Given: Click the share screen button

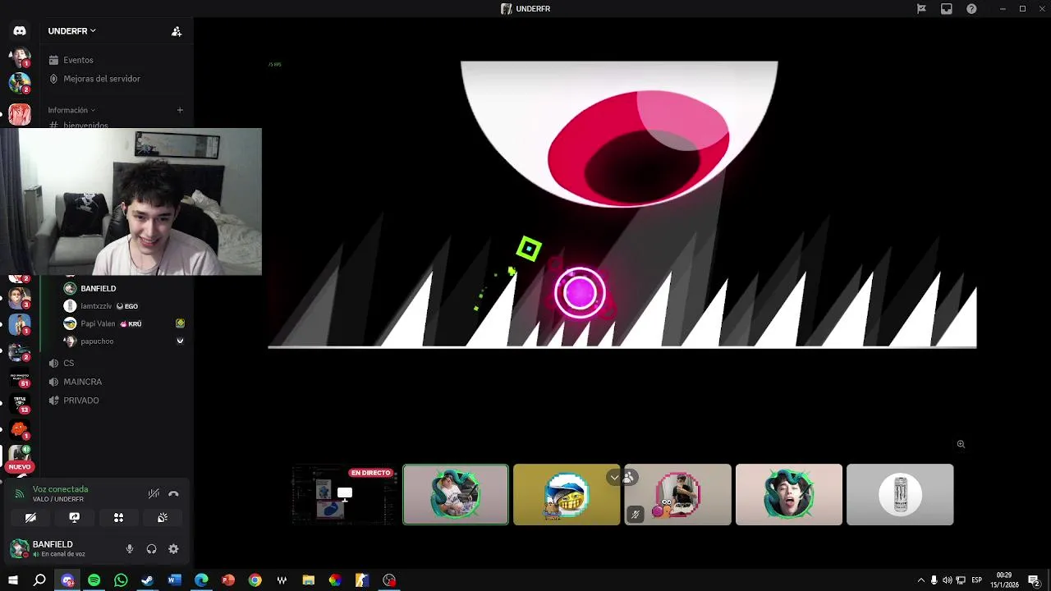Looking at the screenshot, I should point(74,518).
